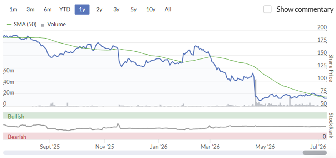Image resolution: width=336 pixels, height=158 pixels.
Task: Click the Bullish green band
Action: pyautogui.click(x=165, y=116)
